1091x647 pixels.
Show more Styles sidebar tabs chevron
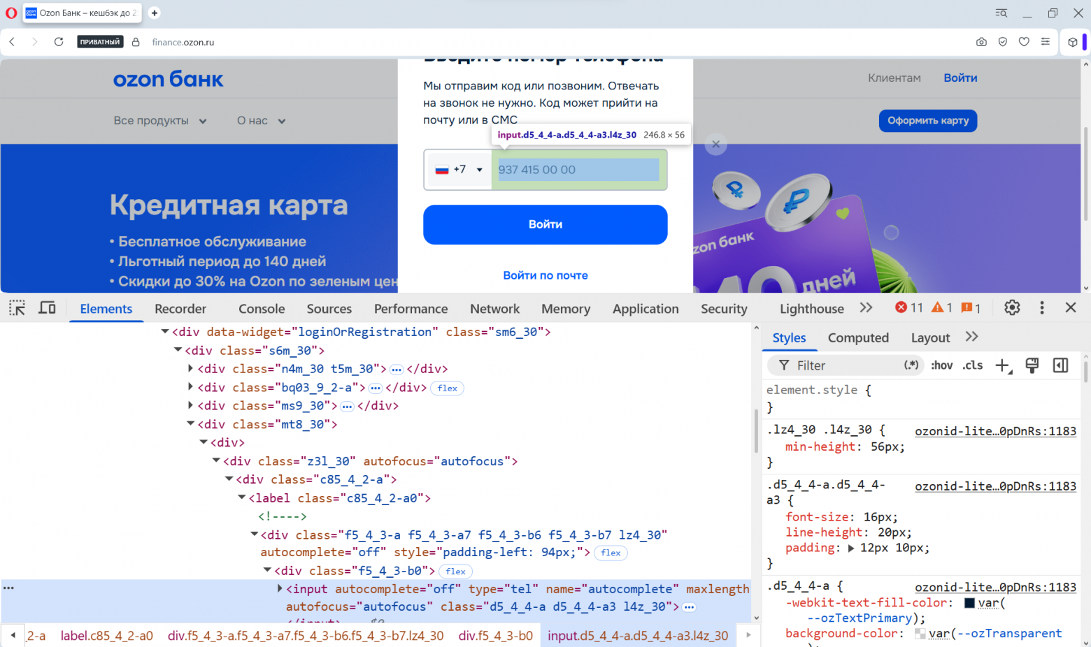pyautogui.click(x=971, y=337)
